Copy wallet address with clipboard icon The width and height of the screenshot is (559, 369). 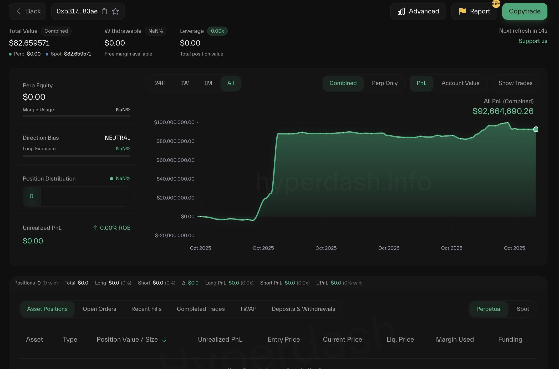tap(104, 11)
